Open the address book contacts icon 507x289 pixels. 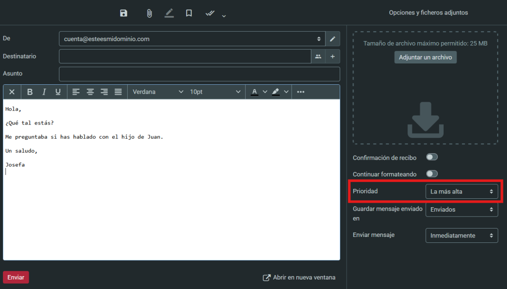318,57
